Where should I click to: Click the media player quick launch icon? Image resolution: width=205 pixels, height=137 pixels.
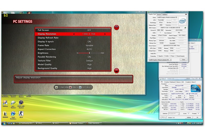(14, 123)
